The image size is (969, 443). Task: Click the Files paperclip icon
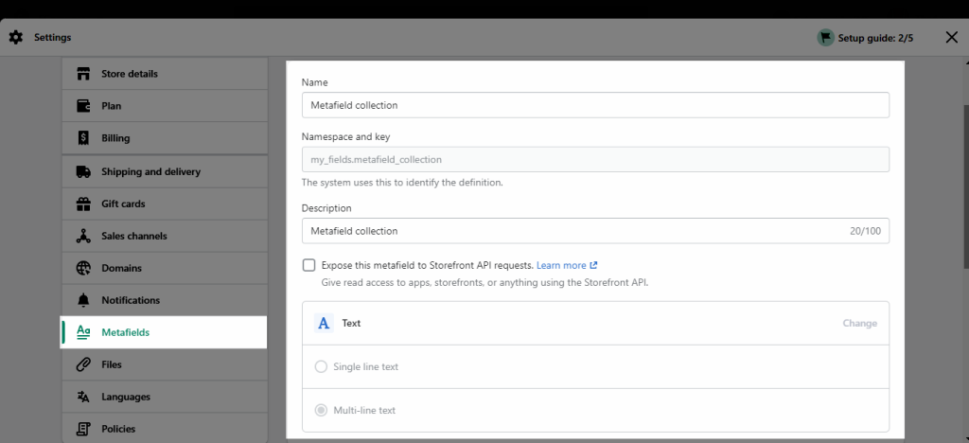pyautogui.click(x=83, y=364)
